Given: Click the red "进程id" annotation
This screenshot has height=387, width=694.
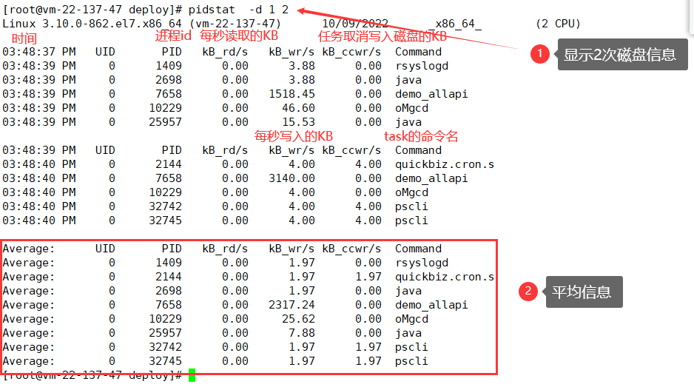Looking at the screenshot, I should pyautogui.click(x=175, y=36).
